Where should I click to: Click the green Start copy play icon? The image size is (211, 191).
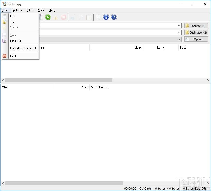(x=48, y=17)
